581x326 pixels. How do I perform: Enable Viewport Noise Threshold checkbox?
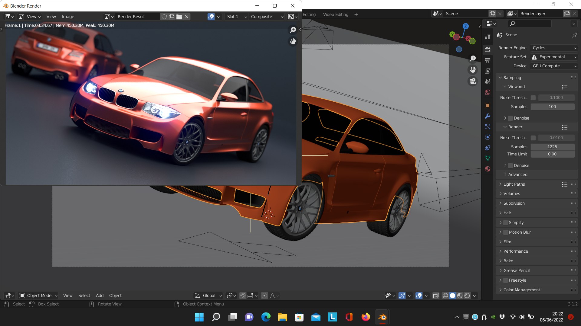click(x=533, y=98)
